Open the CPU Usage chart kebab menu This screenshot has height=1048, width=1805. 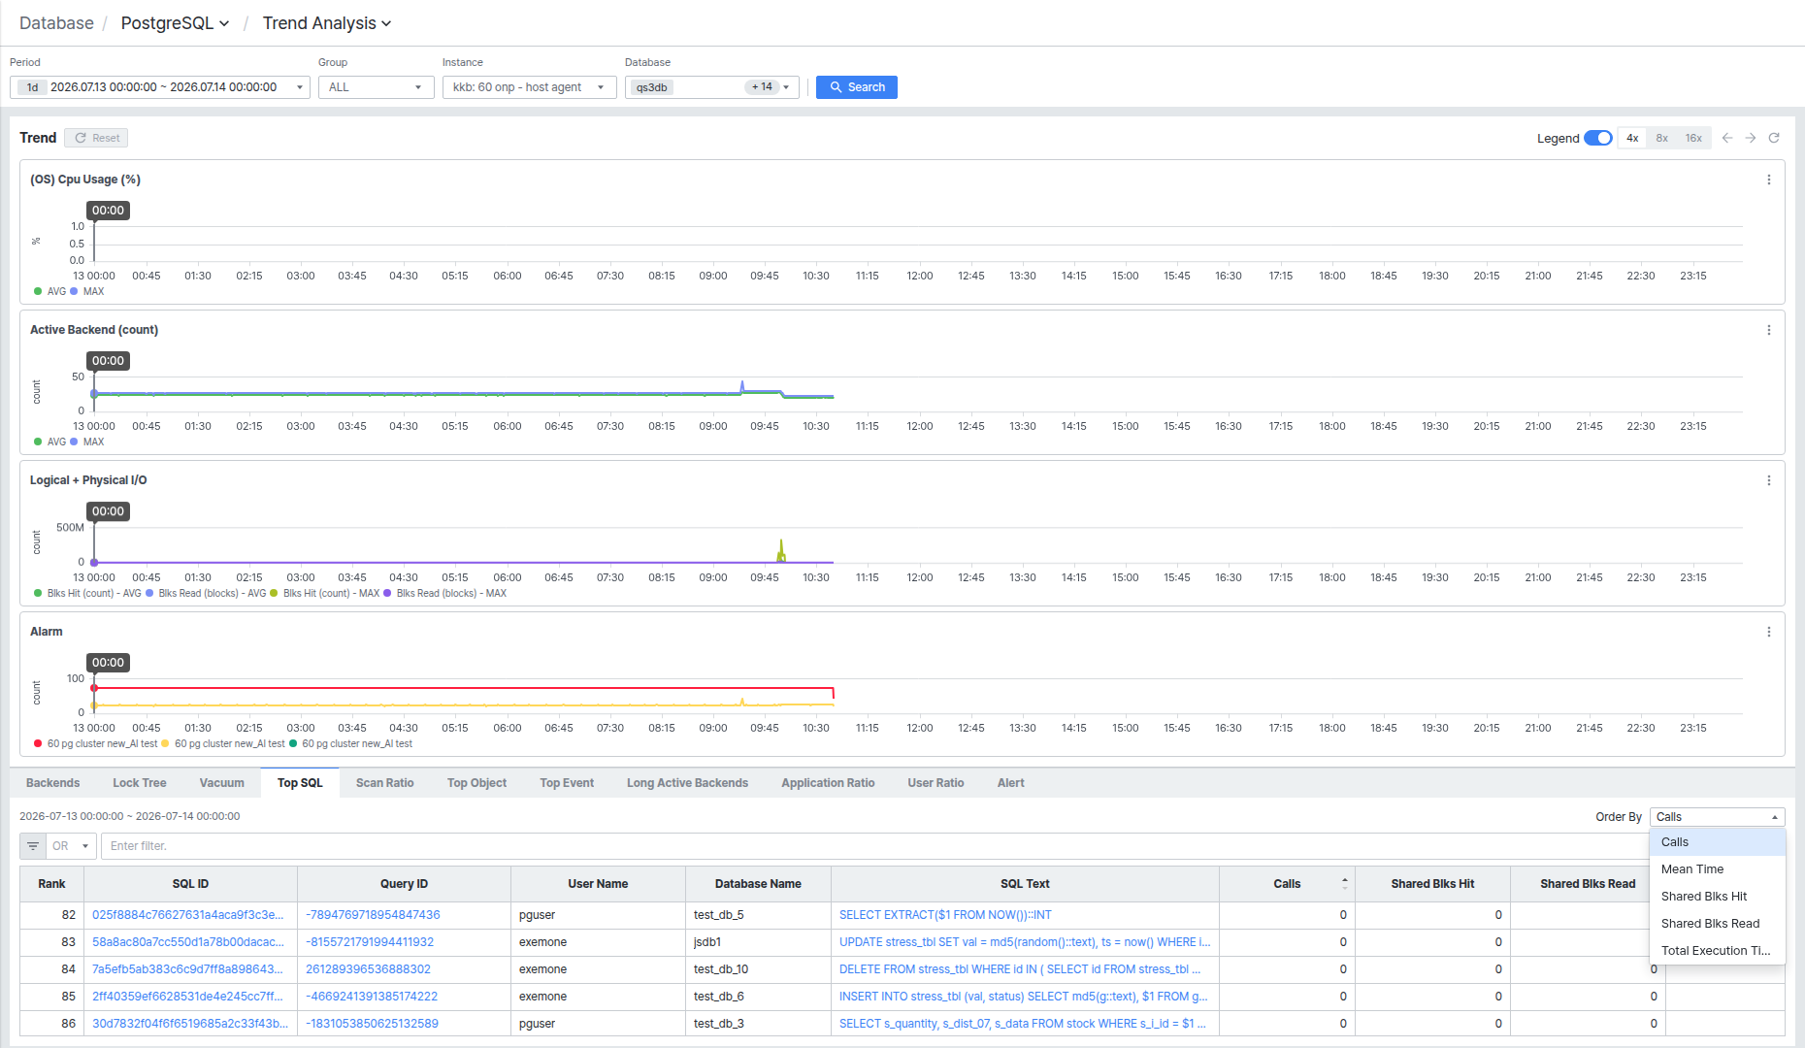click(x=1769, y=180)
